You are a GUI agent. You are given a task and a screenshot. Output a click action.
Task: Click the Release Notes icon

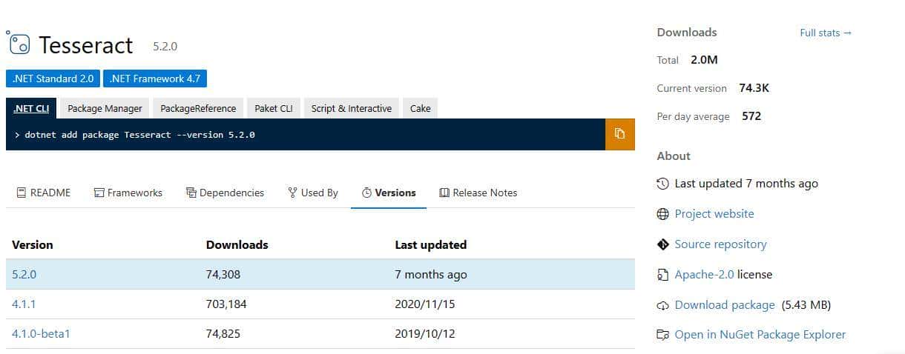[444, 193]
